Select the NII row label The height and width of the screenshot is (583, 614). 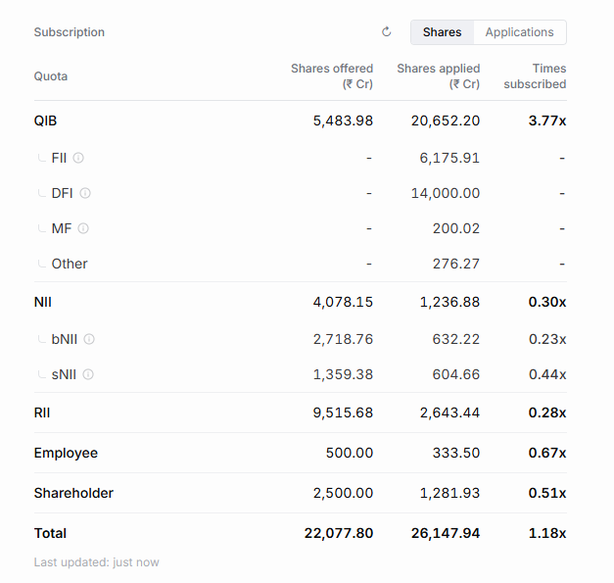coord(43,302)
